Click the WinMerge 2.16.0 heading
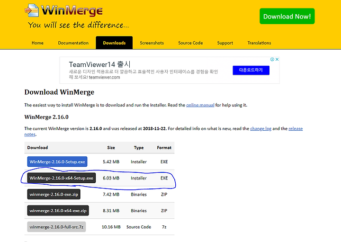The image size is (341, 242). 46,117
